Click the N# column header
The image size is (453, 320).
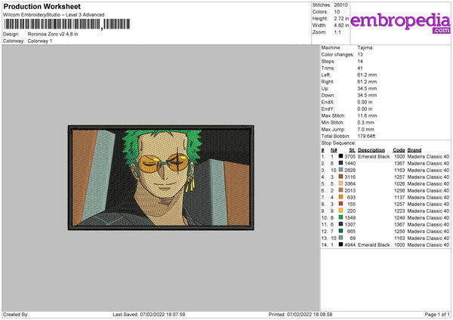[334, 150]
